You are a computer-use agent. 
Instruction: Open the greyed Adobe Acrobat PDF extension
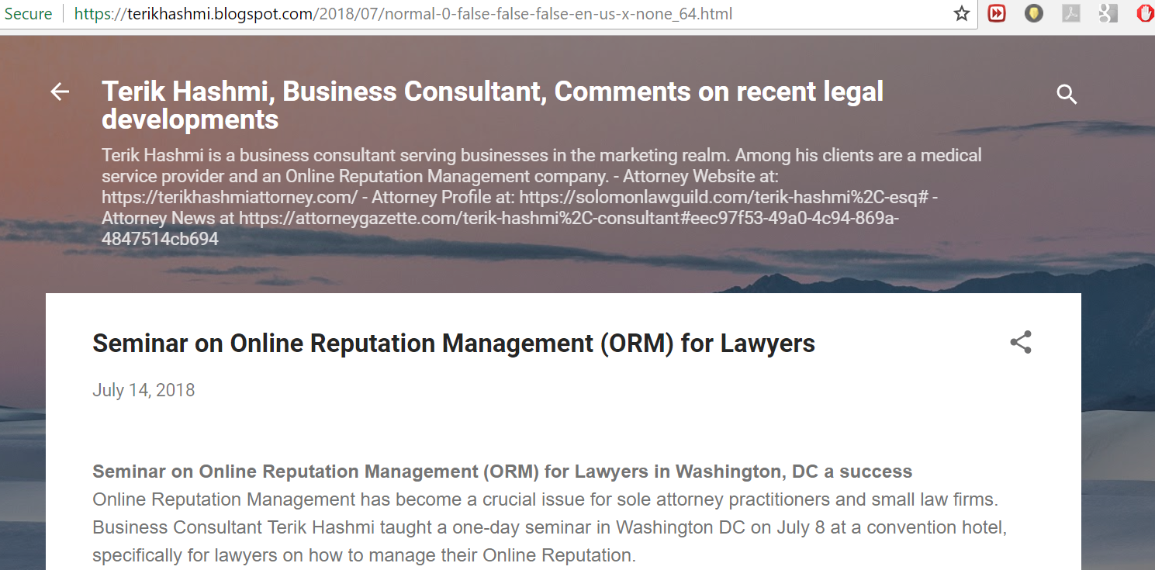coord(1071,14)
